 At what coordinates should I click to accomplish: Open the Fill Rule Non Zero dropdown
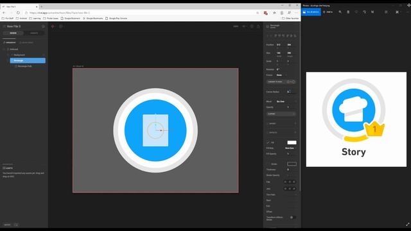point(290,148)
